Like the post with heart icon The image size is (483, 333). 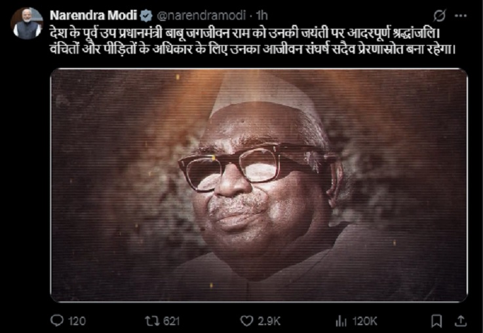pos(246,321)
